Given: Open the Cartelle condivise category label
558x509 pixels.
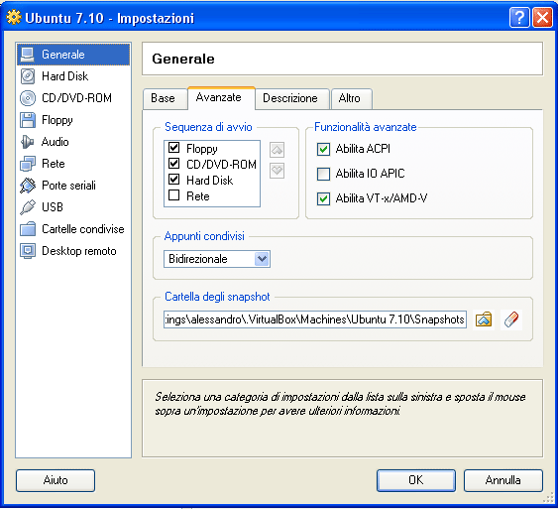Looking at the screenshot, I should pyautogui.click(x=83, y=229).
